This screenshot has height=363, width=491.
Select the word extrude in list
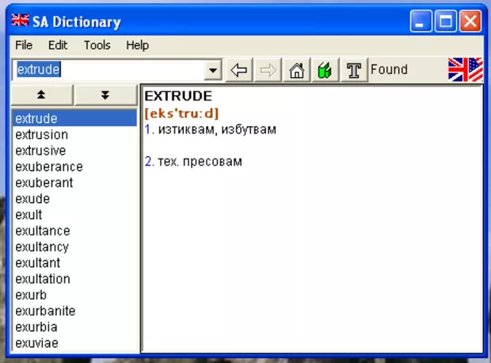click(x=74, y=119)
